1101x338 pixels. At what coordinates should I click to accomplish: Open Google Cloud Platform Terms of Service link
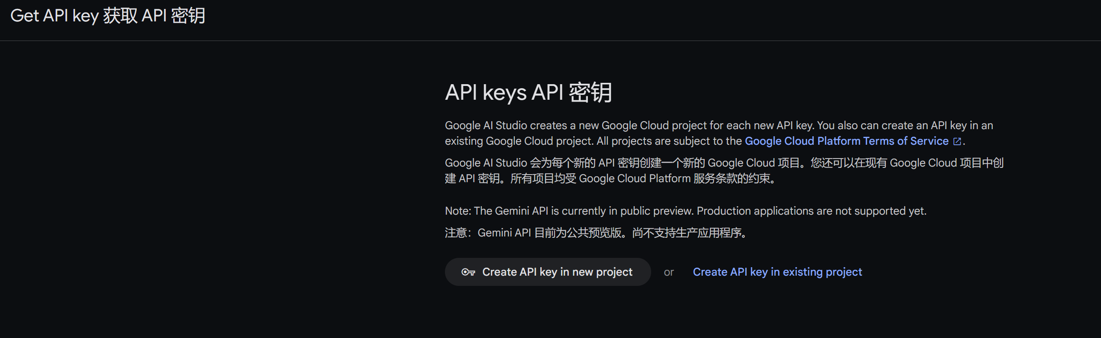point(846,141)
